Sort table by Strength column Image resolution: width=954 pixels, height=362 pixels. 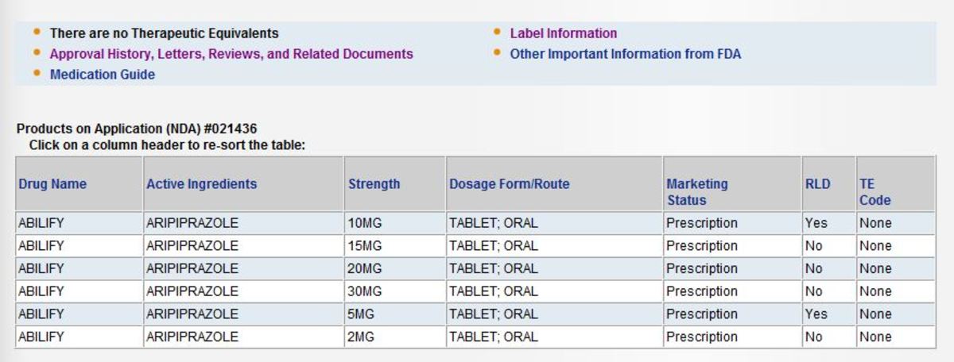click(x=374, y=184)
